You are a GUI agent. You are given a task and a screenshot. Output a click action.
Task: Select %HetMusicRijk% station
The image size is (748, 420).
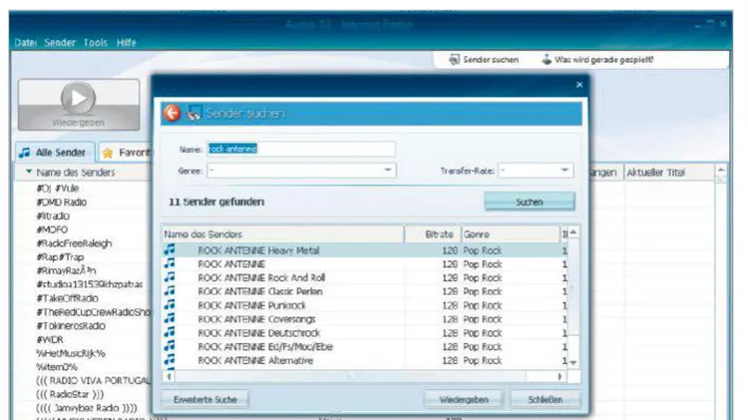[x=71, y=354]
